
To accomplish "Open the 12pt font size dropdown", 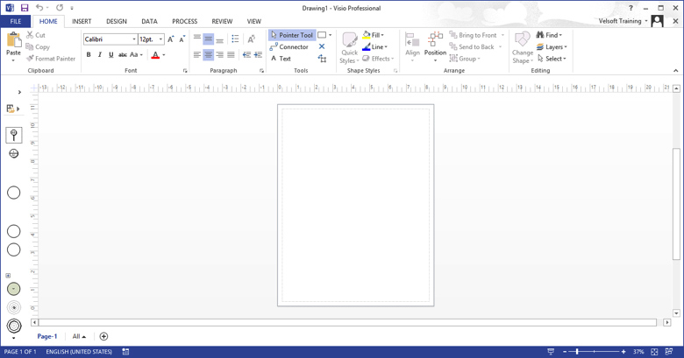I will pos(160,39).
